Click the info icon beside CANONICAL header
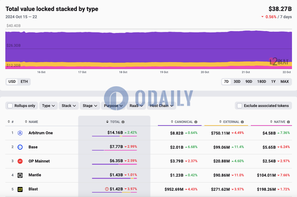297x197 pixels. tap(196, 122)
